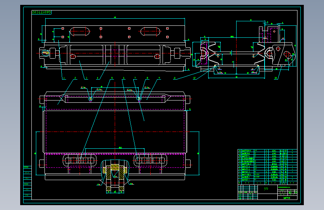Screen dimensions: 324x210
Task: Click part balloon number 6
Action: 124,78
